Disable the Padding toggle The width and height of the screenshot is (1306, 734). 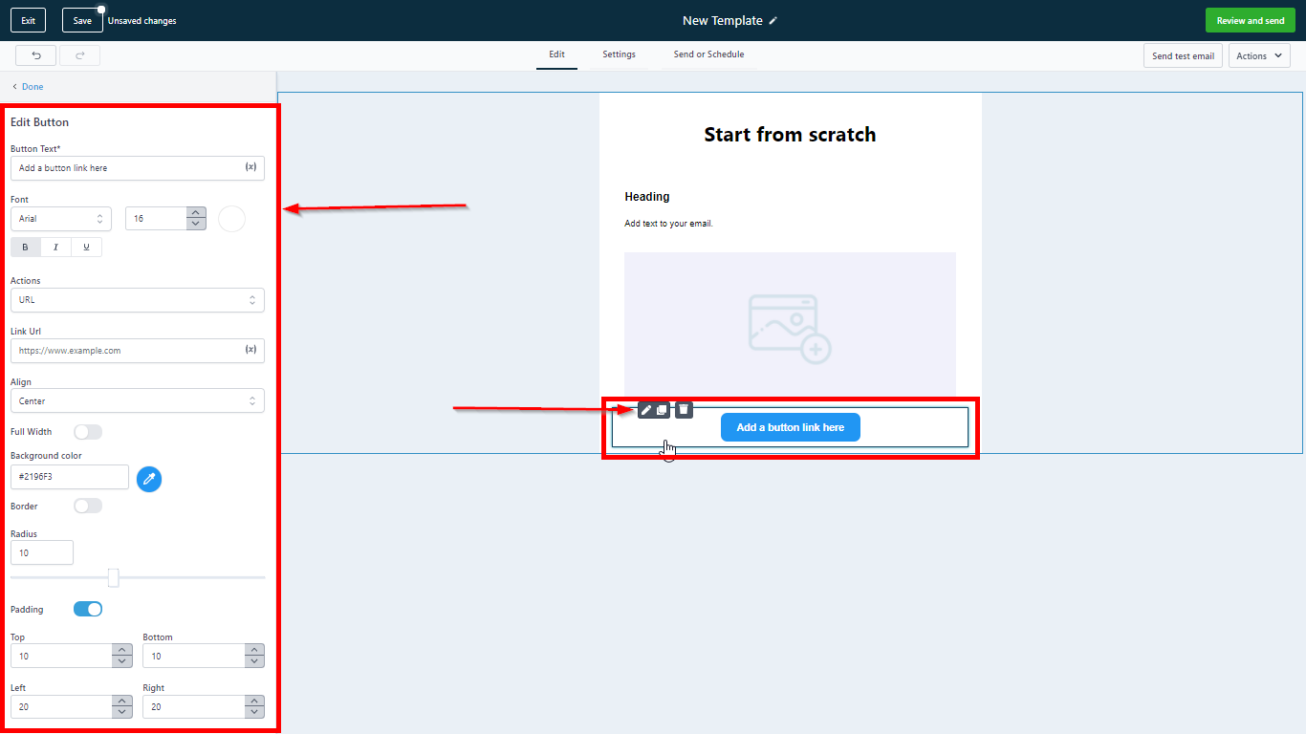[88, 609]
